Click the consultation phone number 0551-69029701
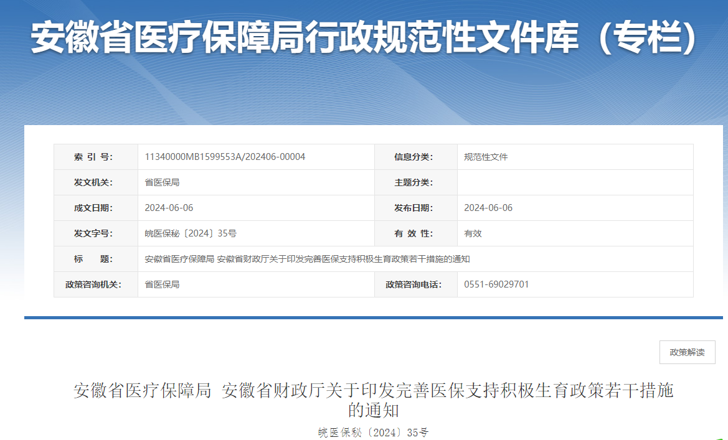This screenshot has width=728, height=440. [x=496, y=284]
